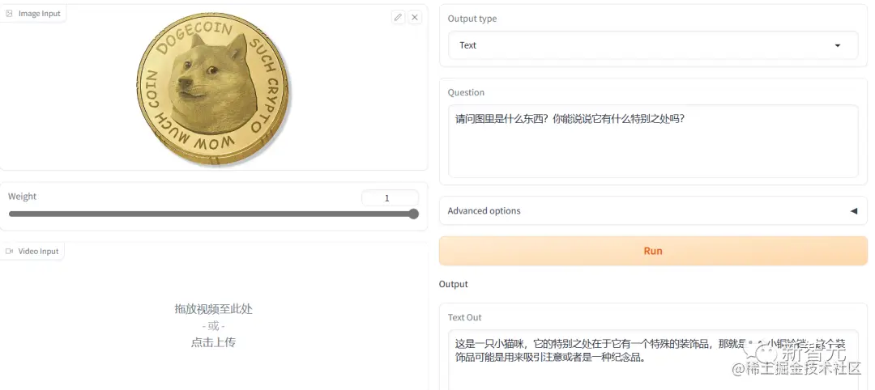
Task: Click the Question label
Action: [x=466, y=92]
